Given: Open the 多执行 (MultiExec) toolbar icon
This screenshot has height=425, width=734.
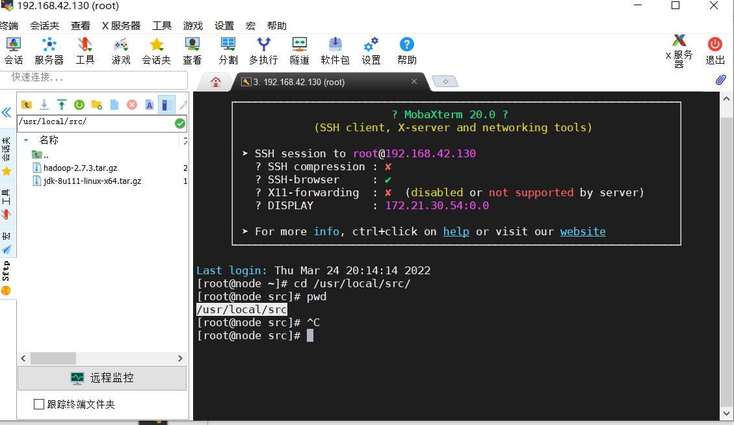Looking at the screenshot, I should pyautogui.click(x=263, y=51).
